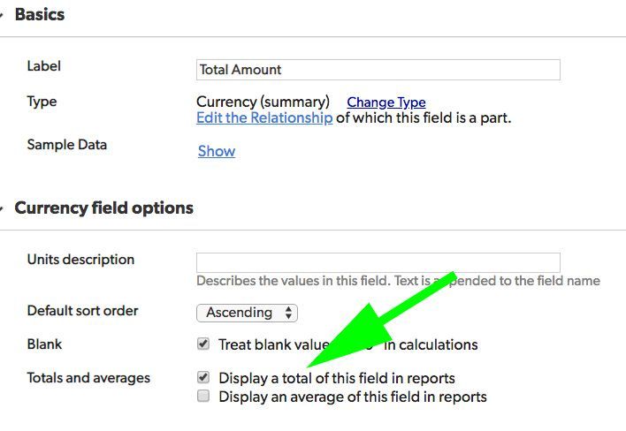Click the Currency field options disclosure triangle
The image size is (626, 431).
2,208
